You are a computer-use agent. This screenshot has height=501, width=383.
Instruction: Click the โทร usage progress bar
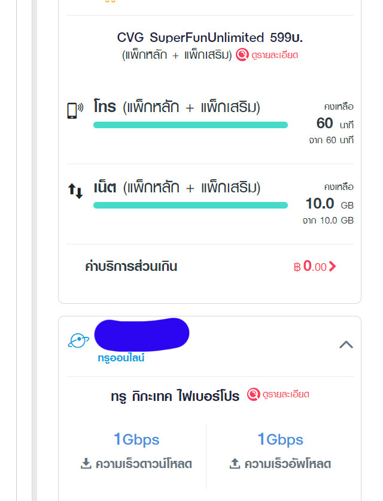click(190, 125)
